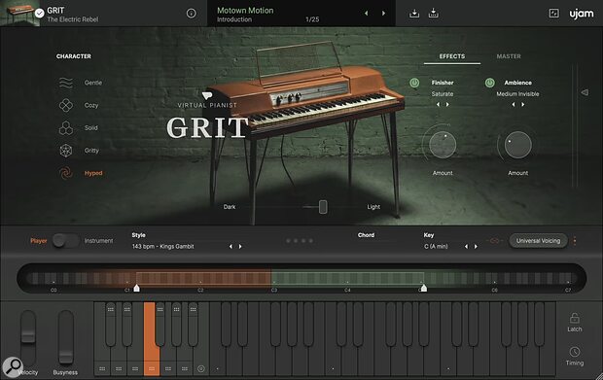Screen dimensions: 603x380
Task: Select previous Style arrow
Action: pyautogui.click(x=231, y=247)
